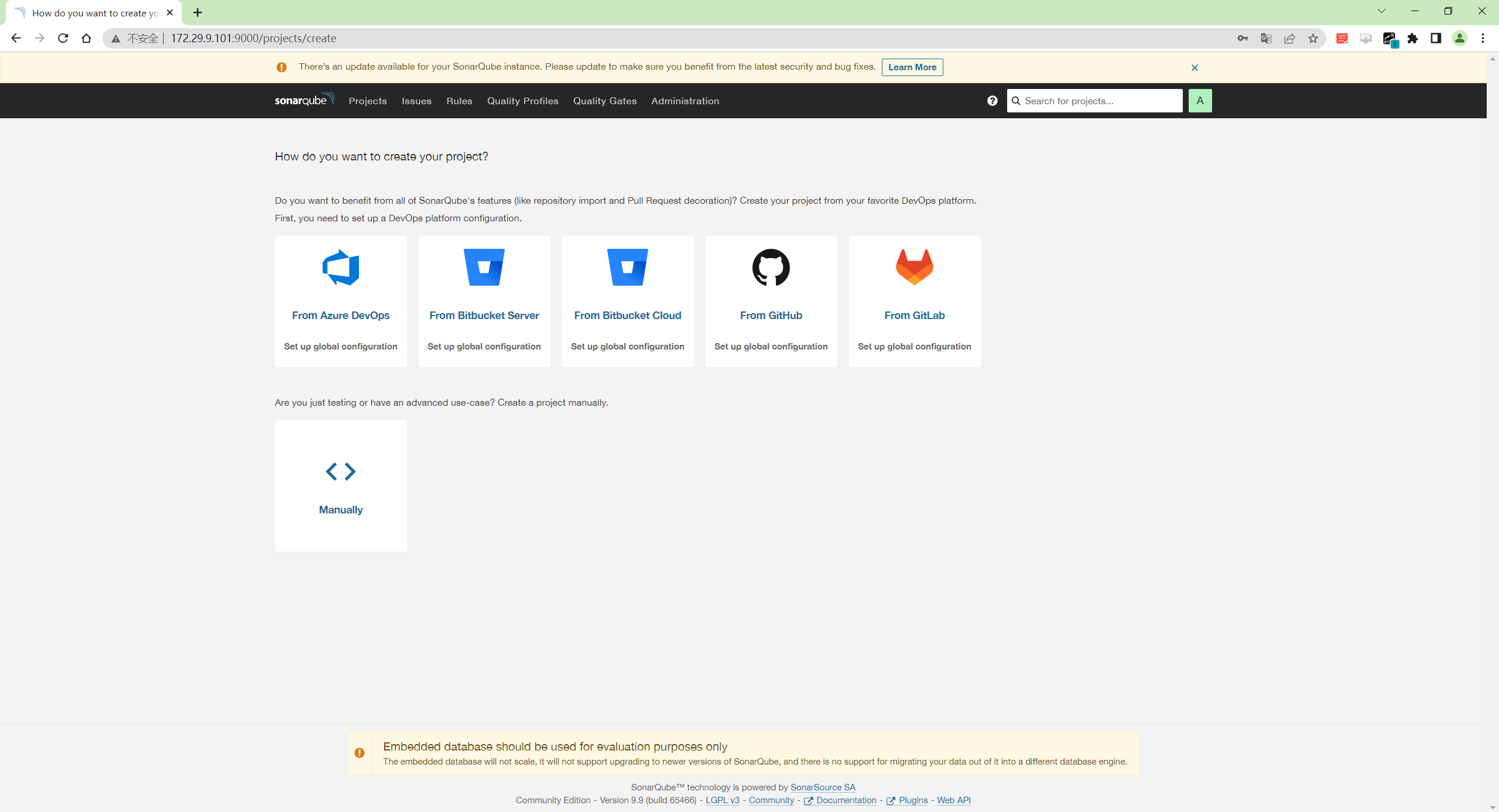Click the Azure DevOps logo
Screen dimensions: 1499x812
pyautogui.click(x=341, y=268)
